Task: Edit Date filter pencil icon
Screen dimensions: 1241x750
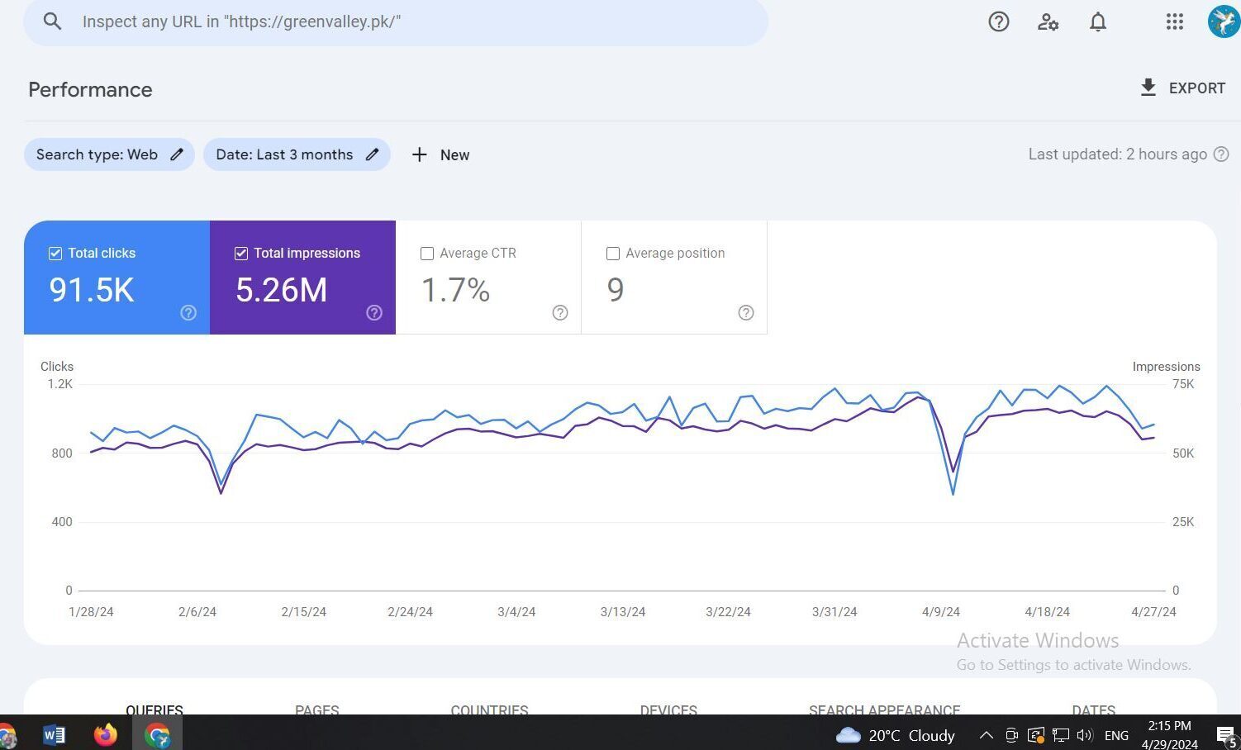Action: click(x=373, y=154)
